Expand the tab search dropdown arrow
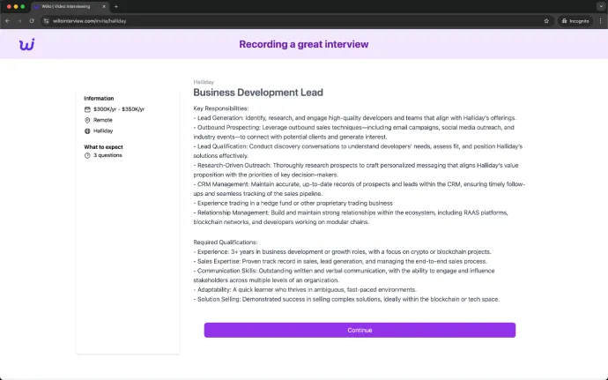This screenshot has width=608, height=380. [601, 6]
